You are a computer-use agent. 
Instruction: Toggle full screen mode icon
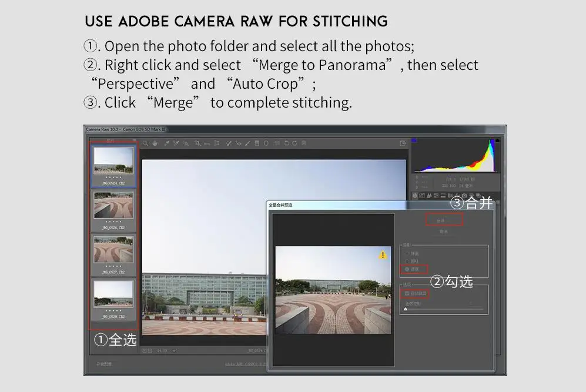[403, 143]
